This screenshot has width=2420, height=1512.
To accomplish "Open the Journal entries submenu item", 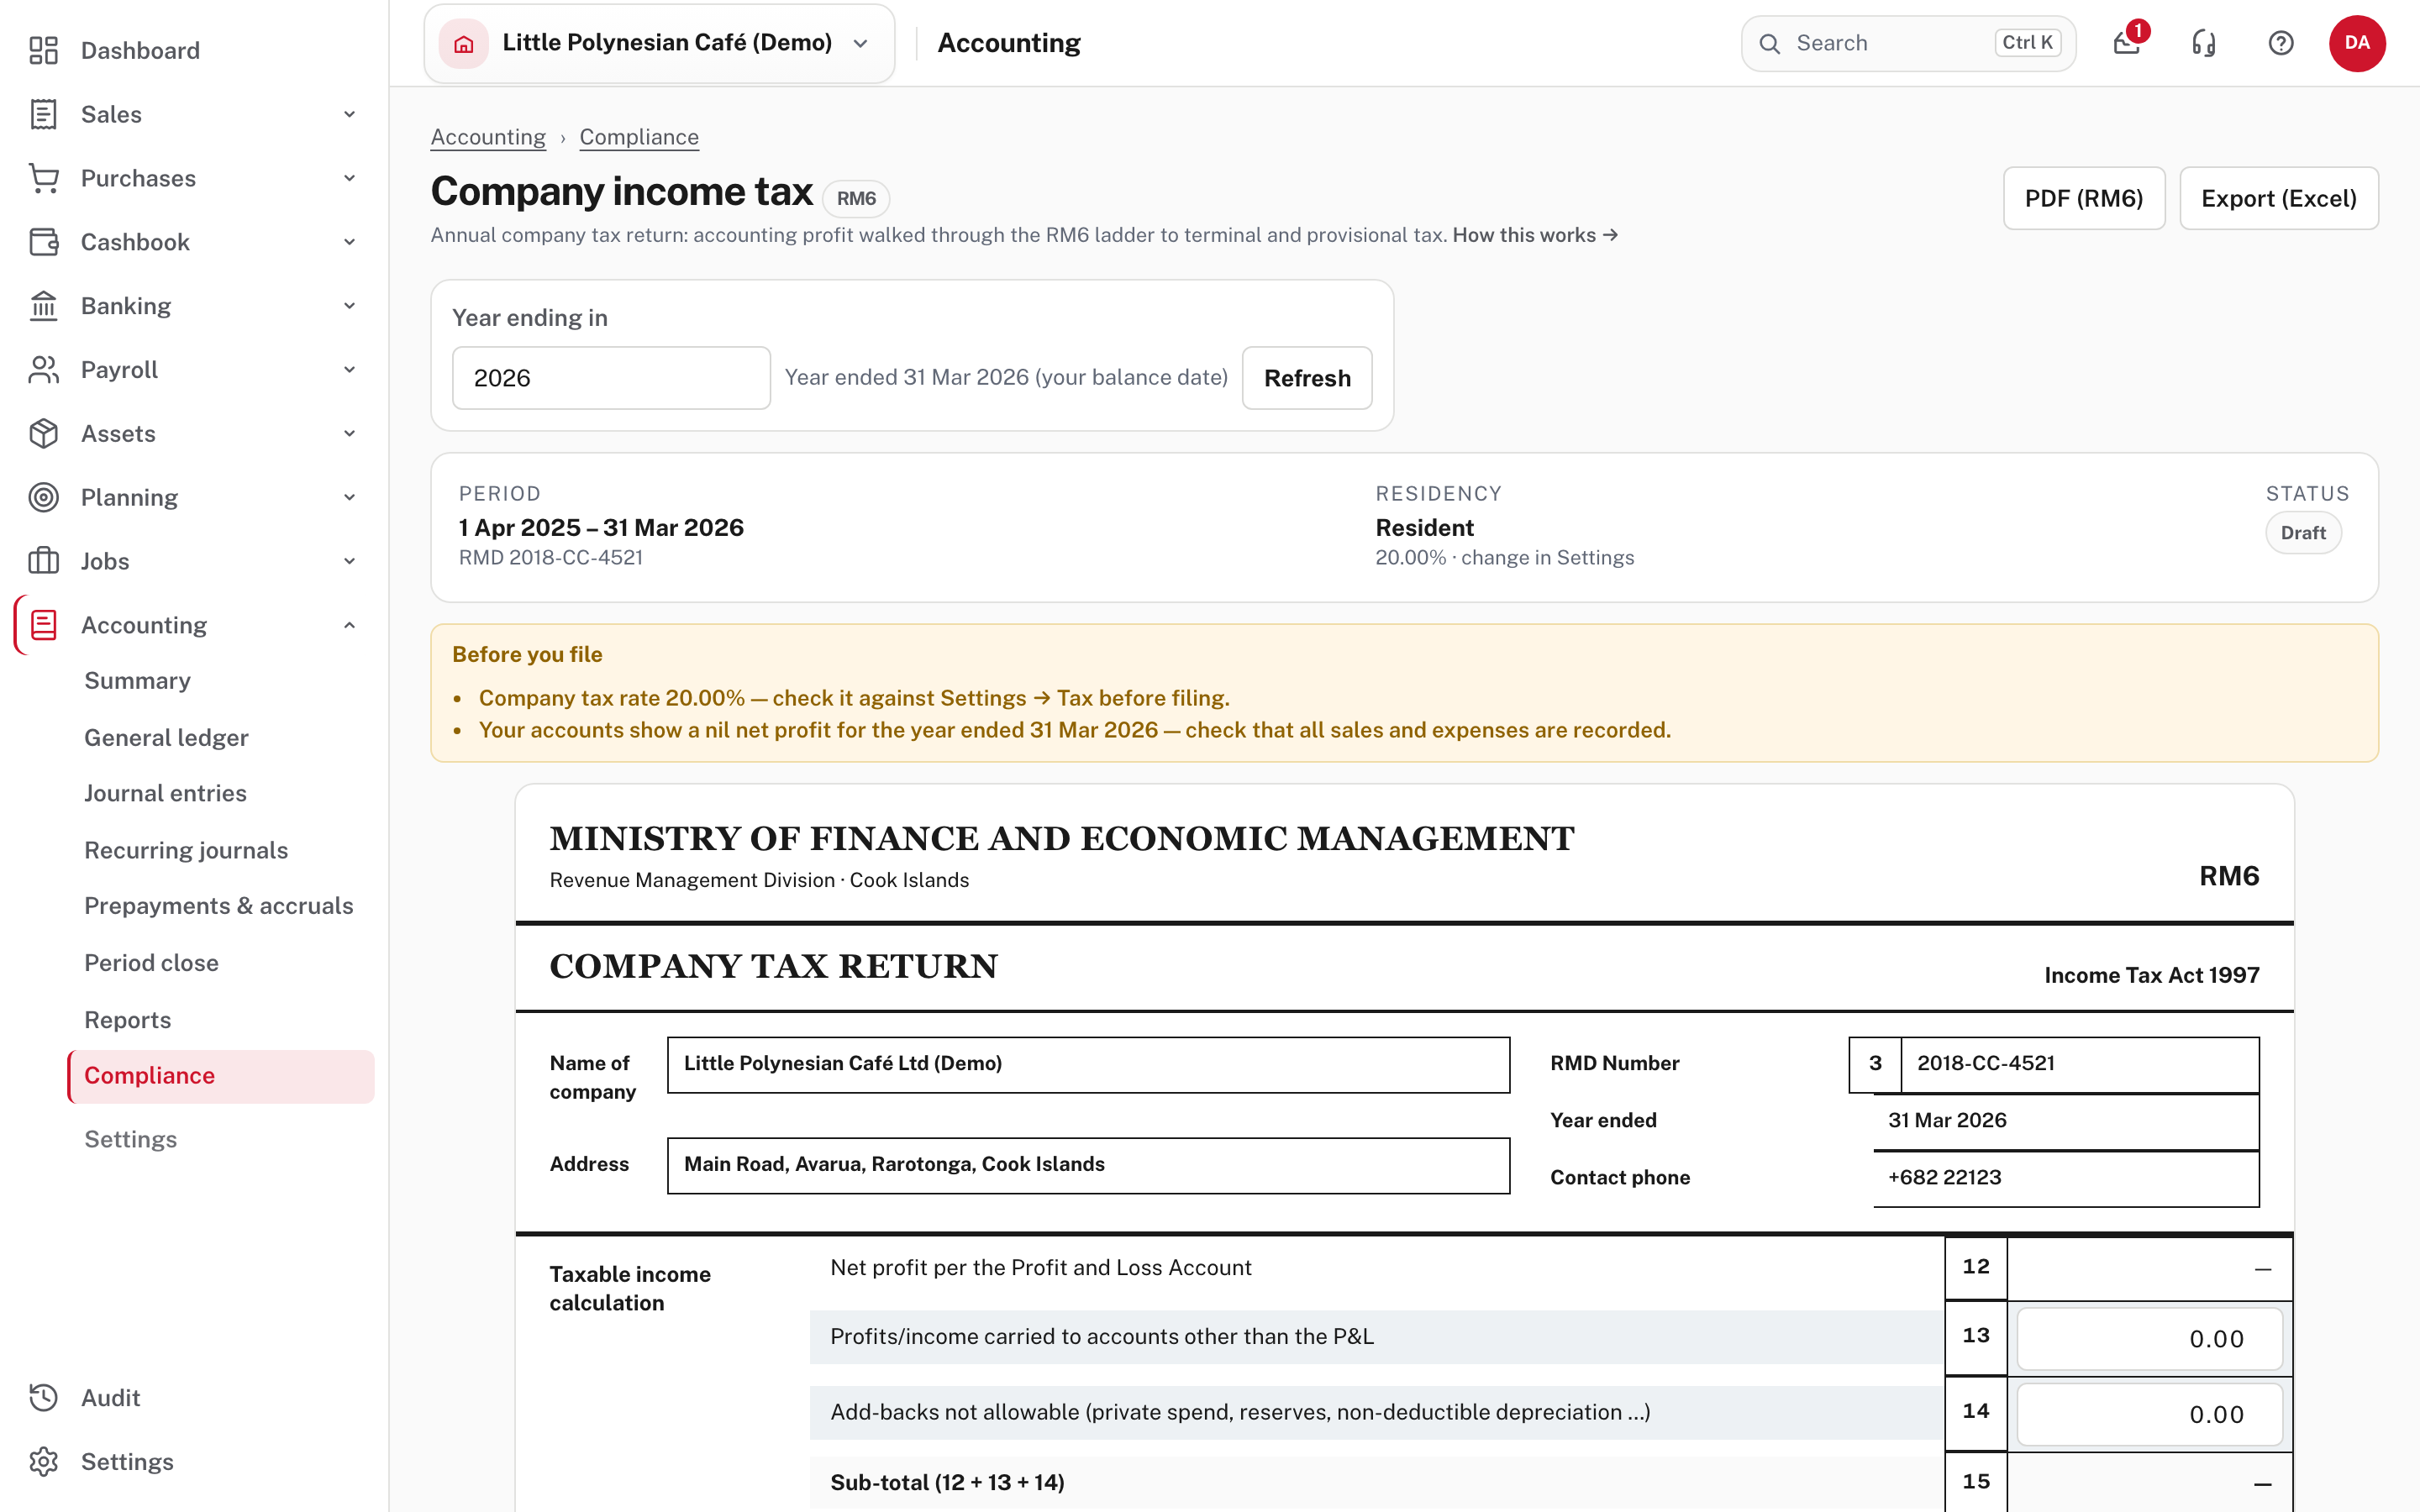I will [165, 793].
